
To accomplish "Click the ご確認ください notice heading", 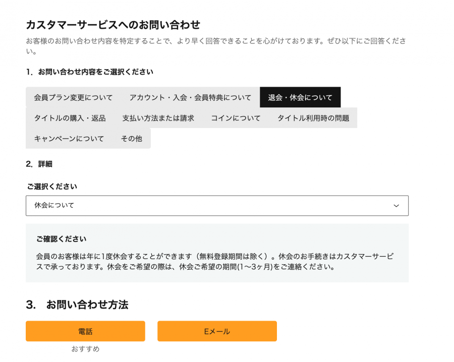I will pyautogui.click(x=61, y=239).
